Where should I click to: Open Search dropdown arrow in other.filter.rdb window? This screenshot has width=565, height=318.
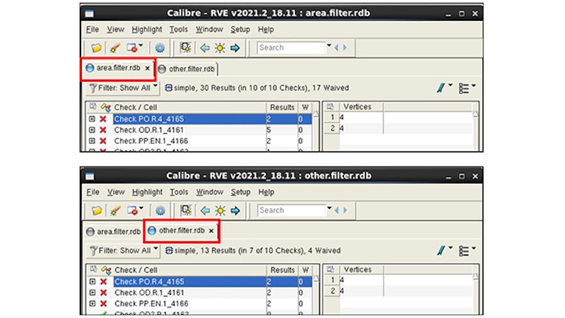pyautogui.click(x=330, y=209)
